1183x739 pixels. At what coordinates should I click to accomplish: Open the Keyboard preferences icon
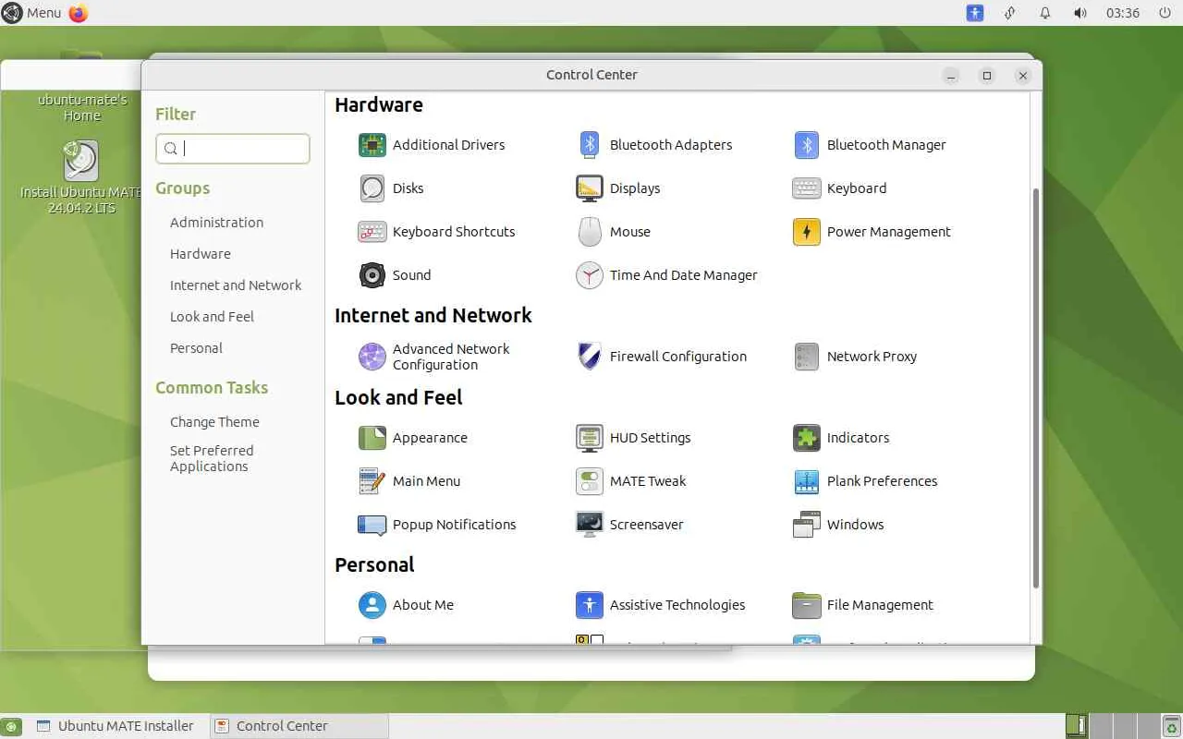click(806, 188)
